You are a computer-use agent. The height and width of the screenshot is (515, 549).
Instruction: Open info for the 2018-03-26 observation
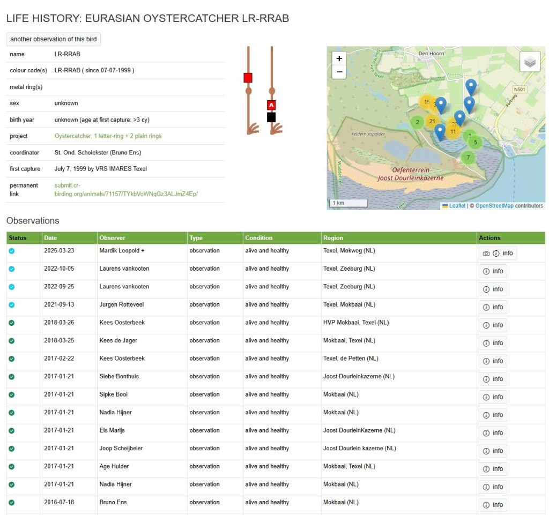(493, 325)
